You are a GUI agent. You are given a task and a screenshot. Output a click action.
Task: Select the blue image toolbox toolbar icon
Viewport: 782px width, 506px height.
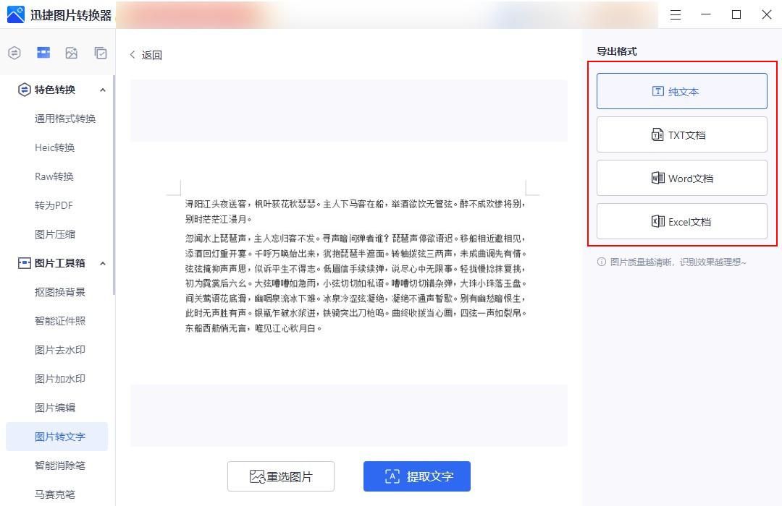point(43,52)
